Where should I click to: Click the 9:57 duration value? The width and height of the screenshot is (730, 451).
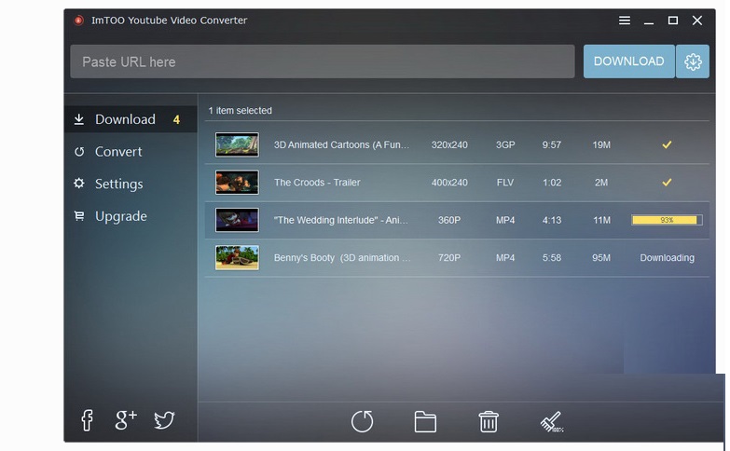pos(551,144)
